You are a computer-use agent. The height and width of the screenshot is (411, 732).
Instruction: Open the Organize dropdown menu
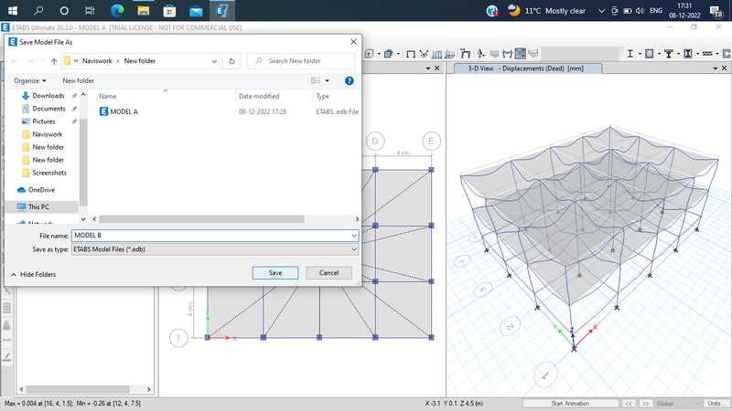(30, 80)
